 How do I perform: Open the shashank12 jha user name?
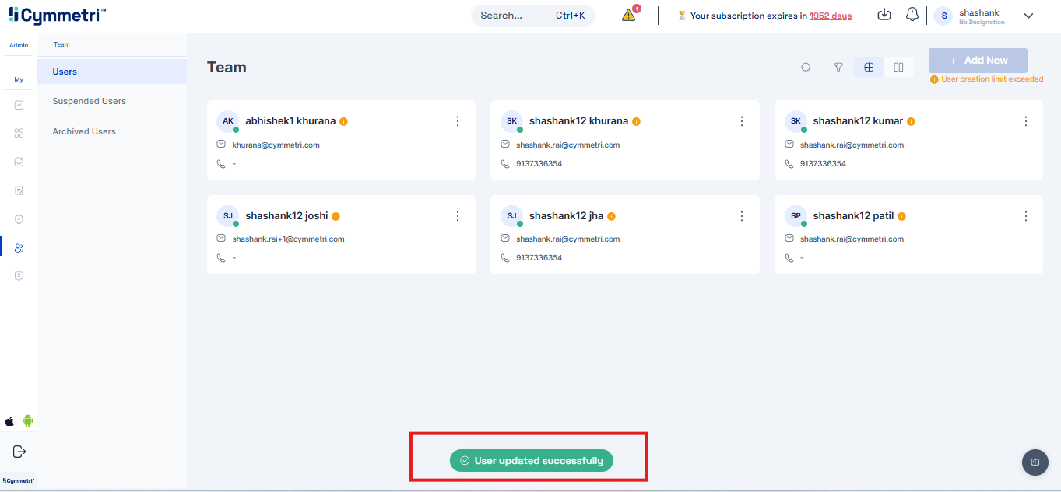566,216
